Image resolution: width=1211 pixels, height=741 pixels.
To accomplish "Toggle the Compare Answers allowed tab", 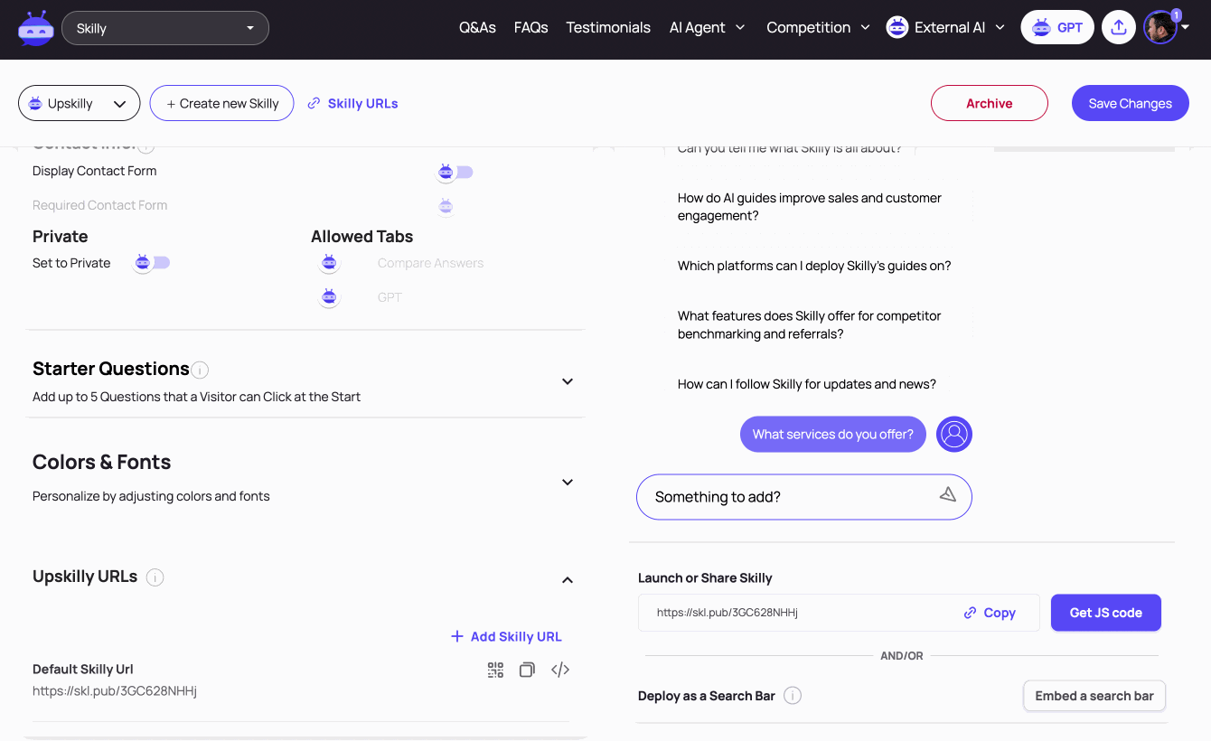I will coord(329,263).
